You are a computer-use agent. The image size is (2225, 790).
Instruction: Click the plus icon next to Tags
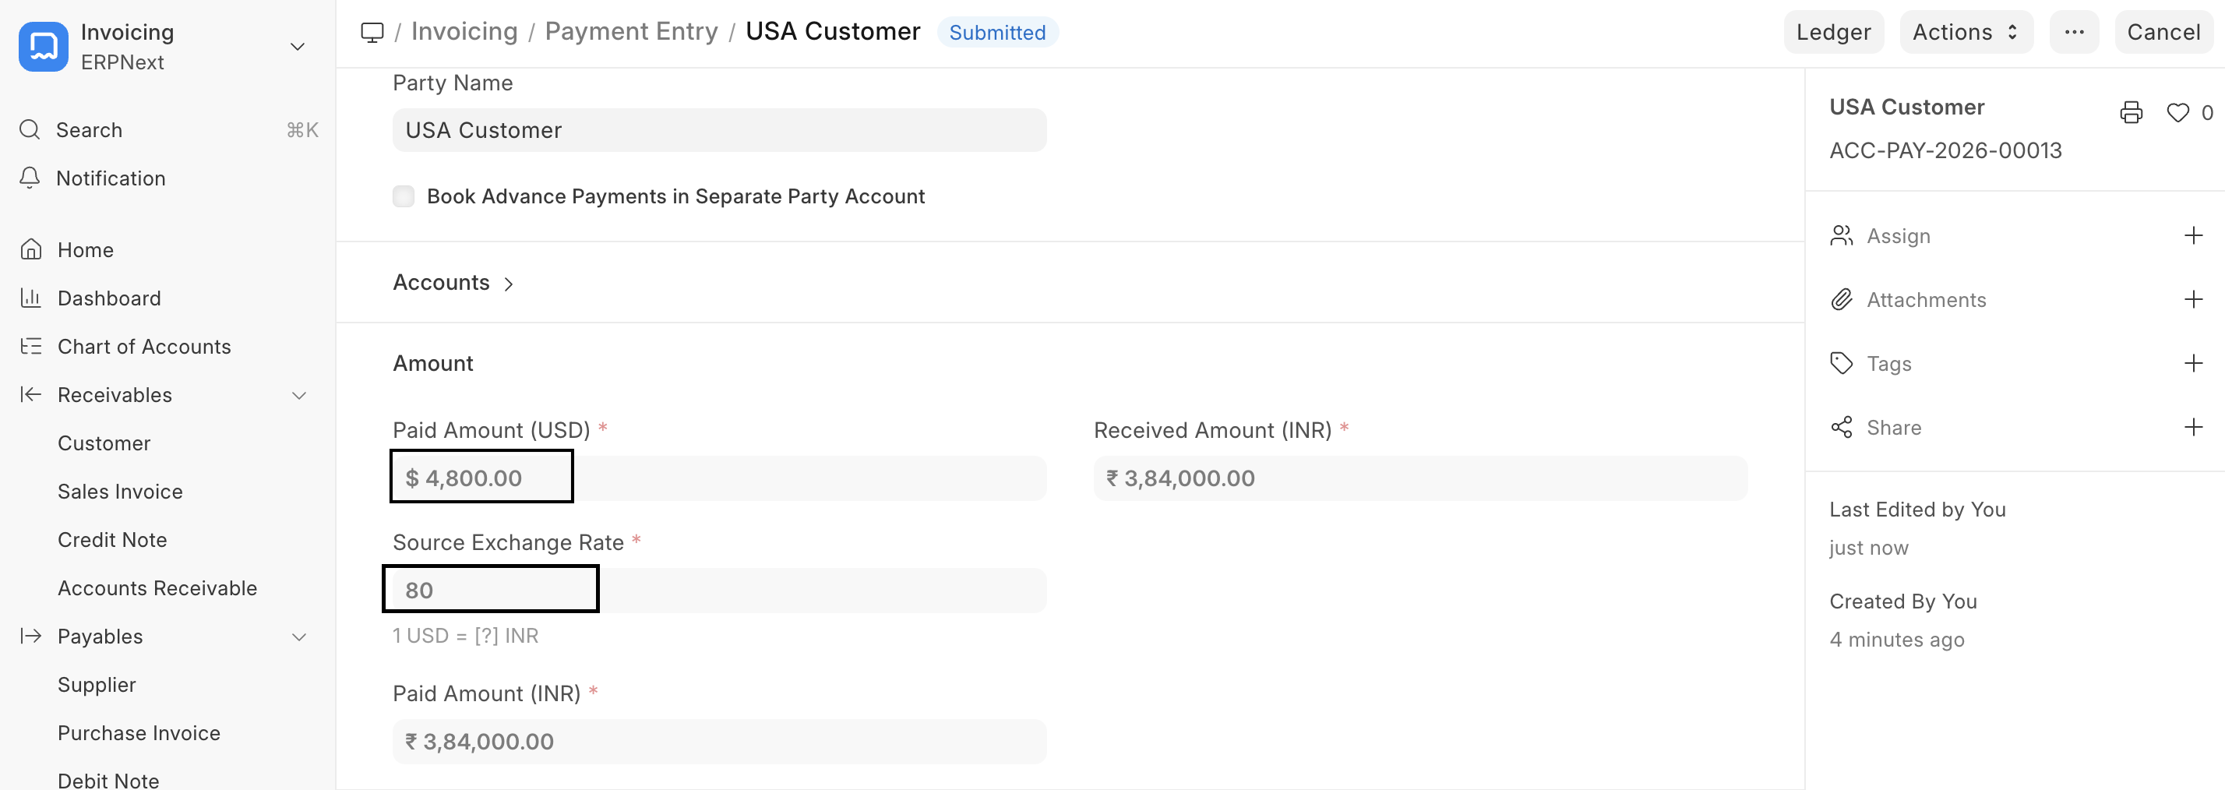(2193, 364)
